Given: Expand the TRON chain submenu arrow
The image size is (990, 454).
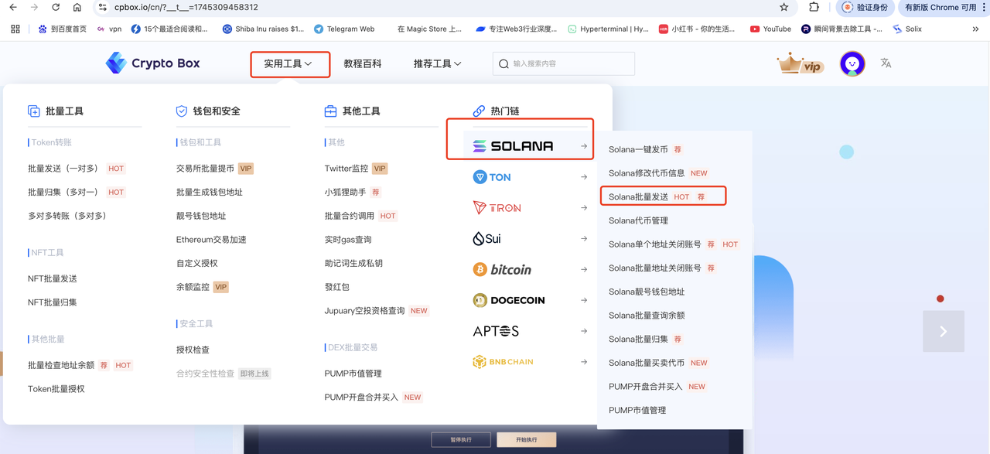Looking at the screenshot, I should coord(584,208).
